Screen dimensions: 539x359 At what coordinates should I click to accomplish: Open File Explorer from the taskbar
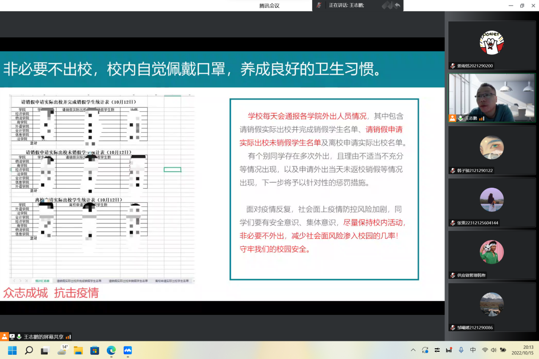[78, 351]
